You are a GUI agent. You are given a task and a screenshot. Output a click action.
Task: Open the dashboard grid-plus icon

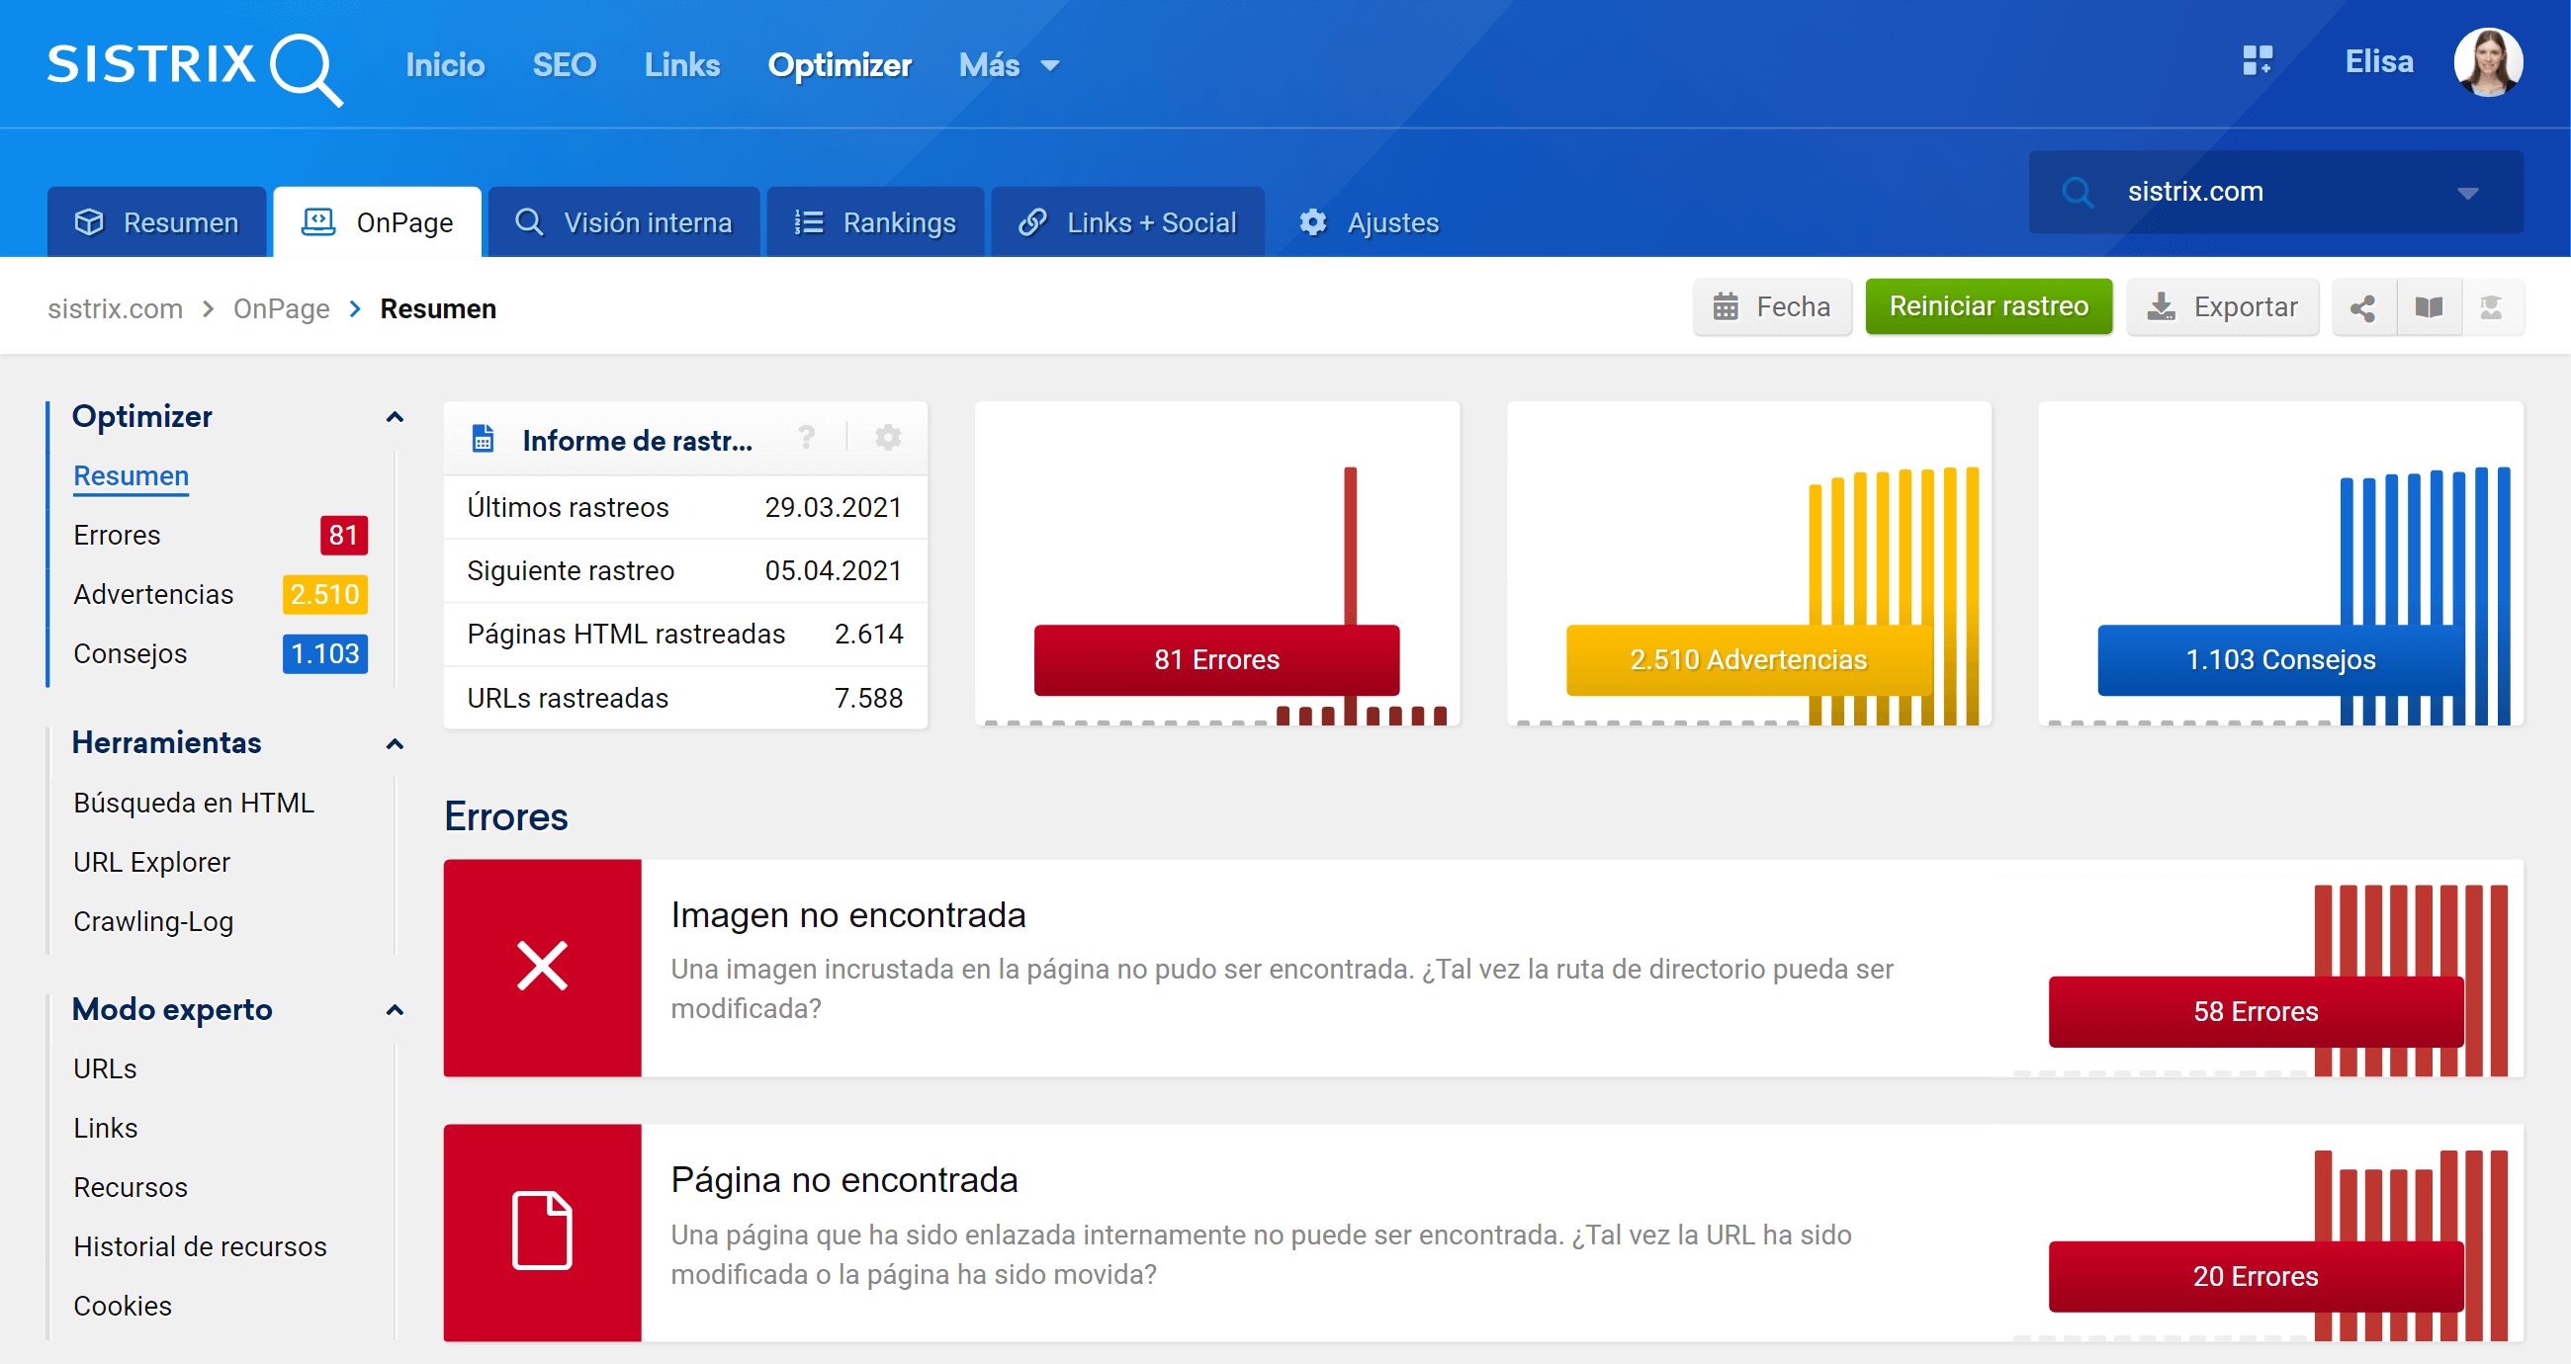[x=2258, y=62]
